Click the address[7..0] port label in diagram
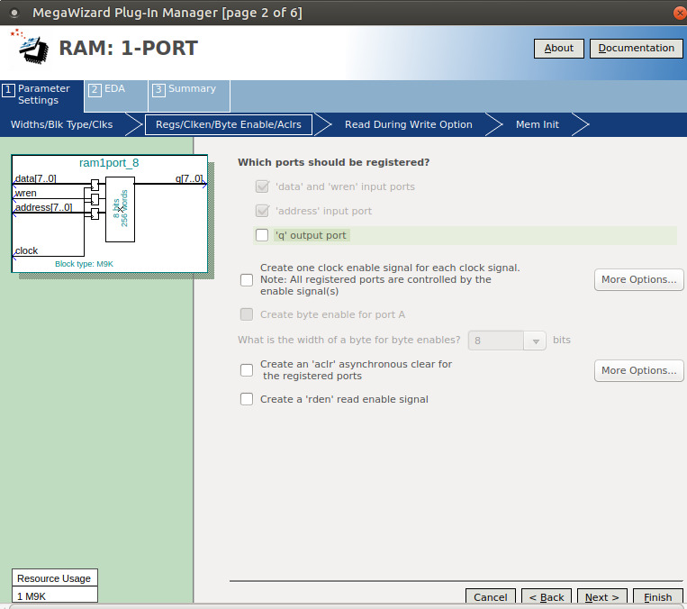Image resolution: width=687 pixels, height=609 pixels. pyautogui.click(x=43, y=207)
